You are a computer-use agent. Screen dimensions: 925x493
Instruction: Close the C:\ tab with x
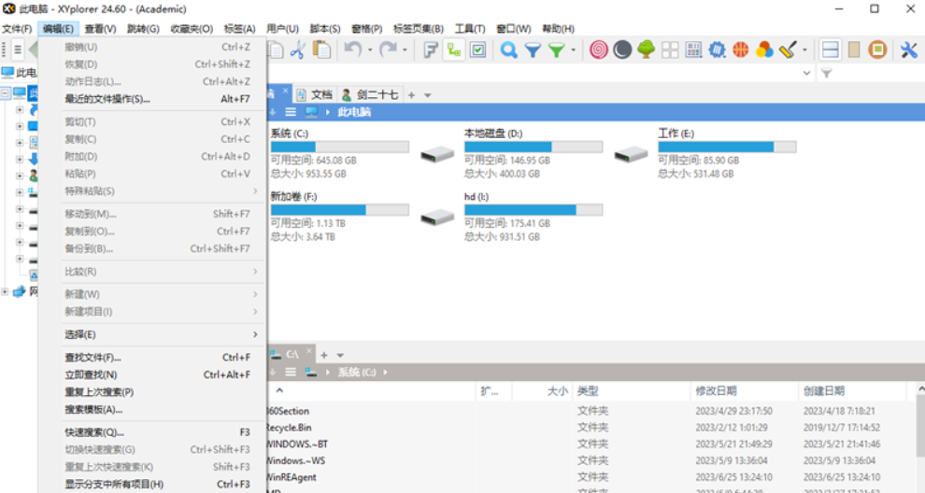pyautogui.click(x=309, y=351)
